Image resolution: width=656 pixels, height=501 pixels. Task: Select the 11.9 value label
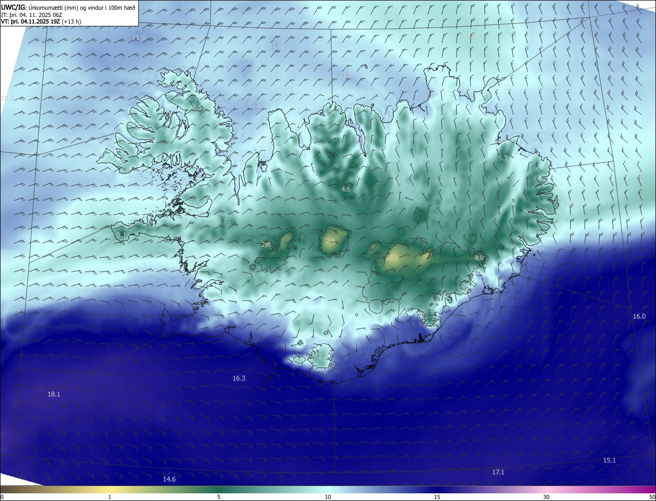pos(139,38)
